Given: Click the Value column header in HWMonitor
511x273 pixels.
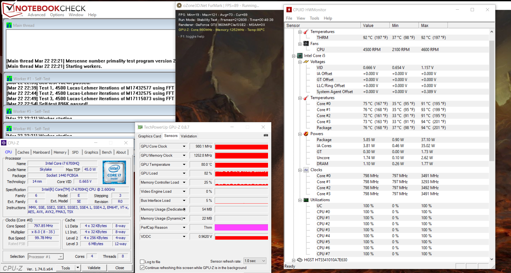Looking at the screenshot, I should click(375, 25).
